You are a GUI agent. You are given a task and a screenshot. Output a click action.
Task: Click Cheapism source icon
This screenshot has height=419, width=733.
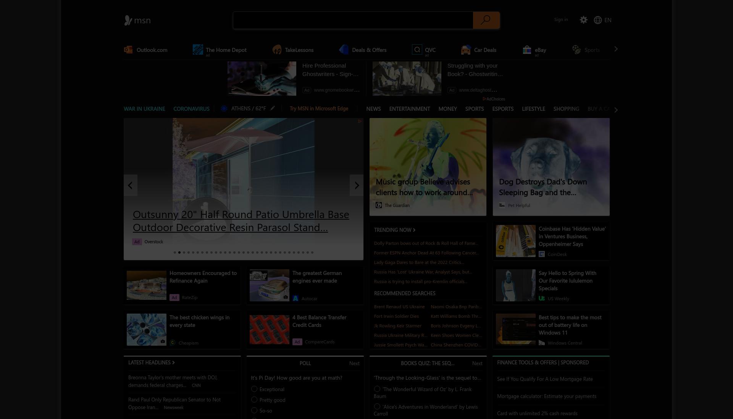tap(173, 343)
